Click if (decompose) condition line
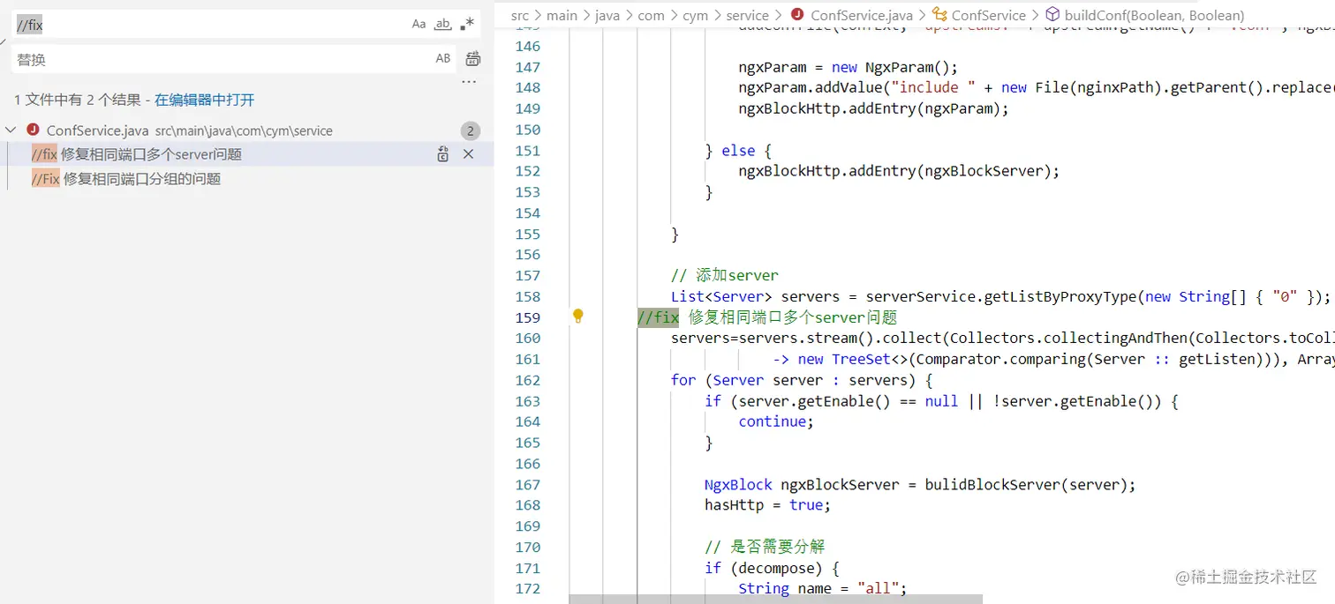The image size is (1335, 604). click(772, 568)
